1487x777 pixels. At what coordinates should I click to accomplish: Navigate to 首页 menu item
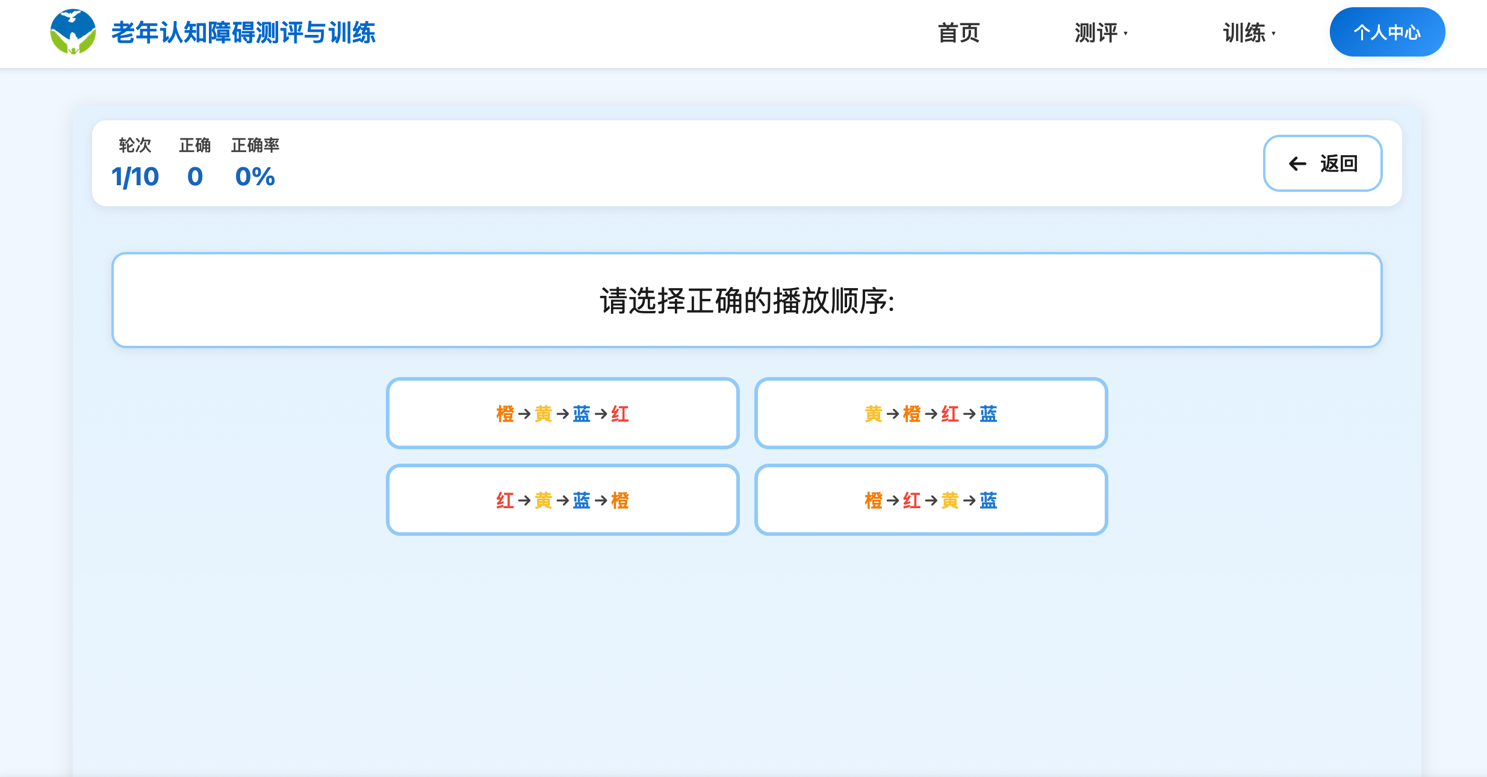pos(958,33)
